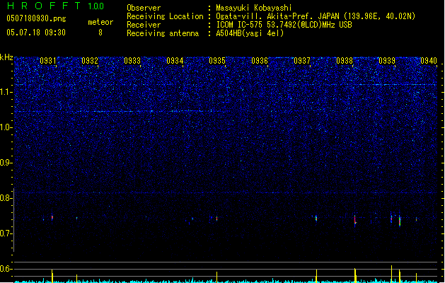Click the 0934 time marker
Image resolution: width=445 pixels, height=283 pixels.
pos(175,61)
